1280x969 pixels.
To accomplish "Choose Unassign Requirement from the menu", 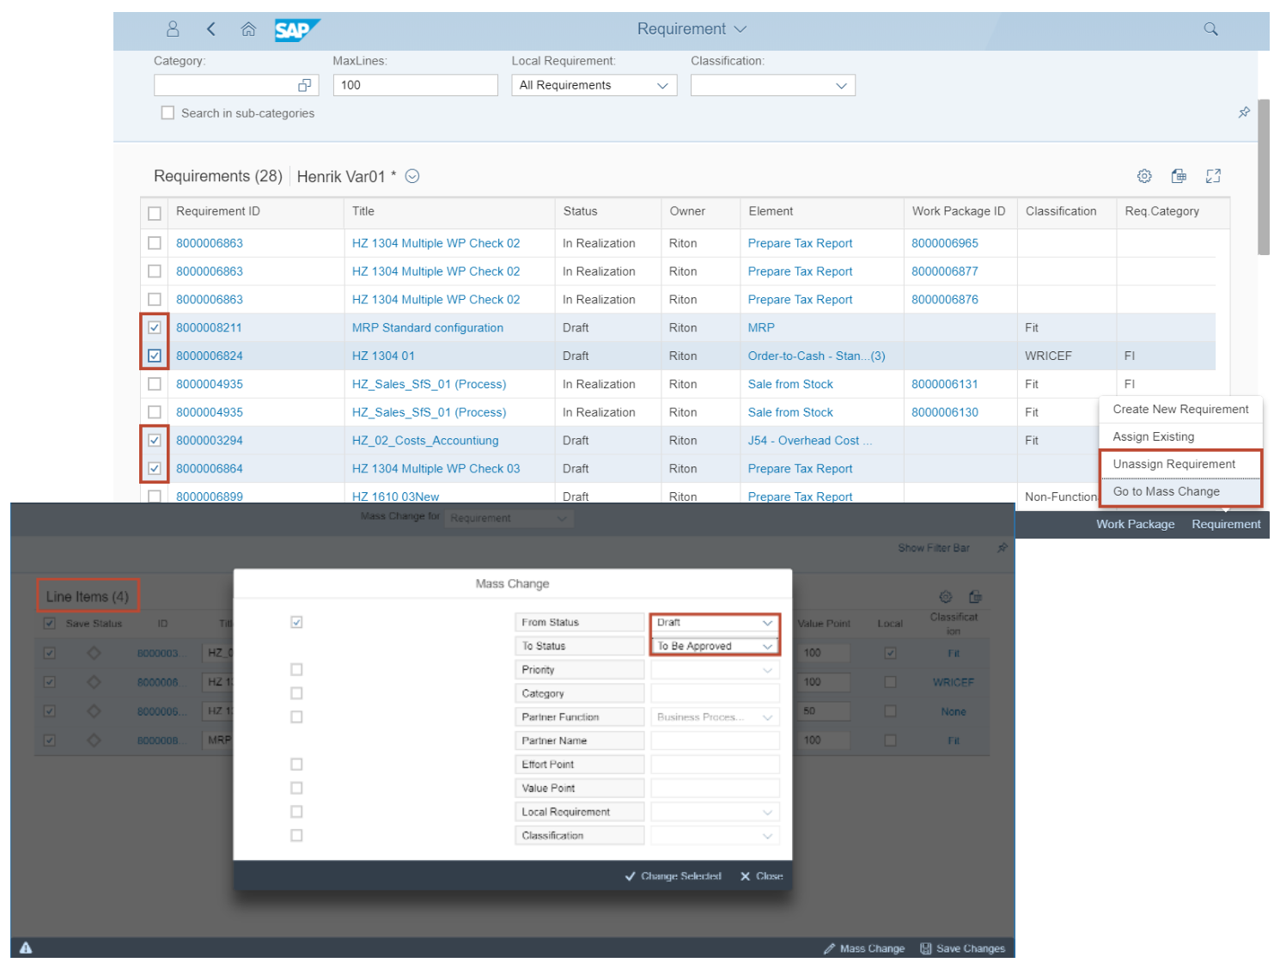I will click(x=1173, y=463).
